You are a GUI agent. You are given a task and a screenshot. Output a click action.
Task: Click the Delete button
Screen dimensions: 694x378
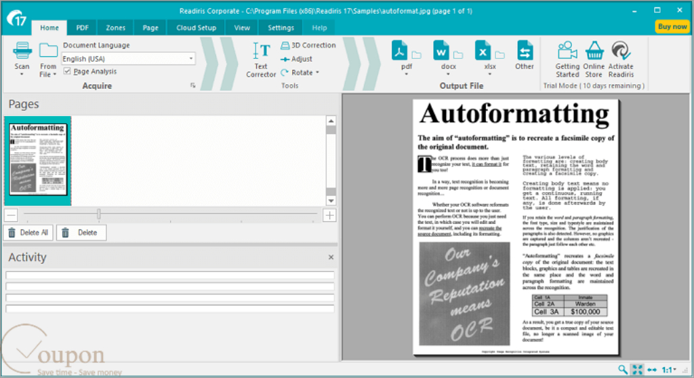point(81,233)
